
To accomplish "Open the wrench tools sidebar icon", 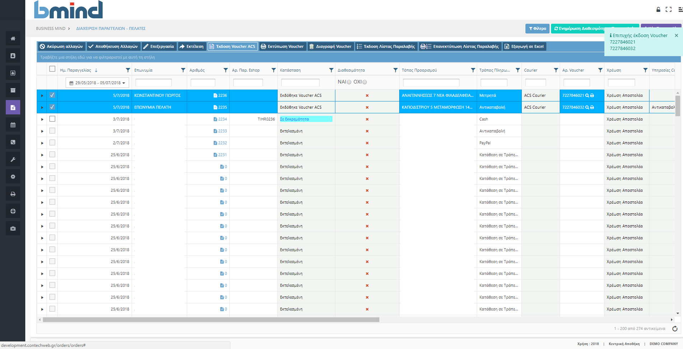I will 13,159.
